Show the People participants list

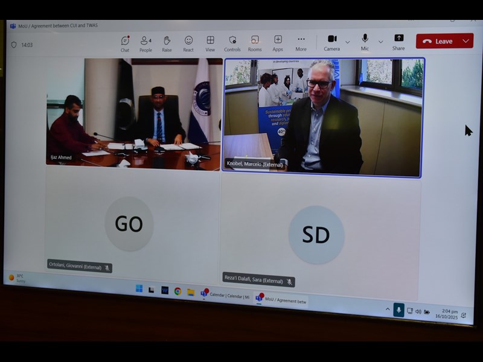click(x=146, y=43)
